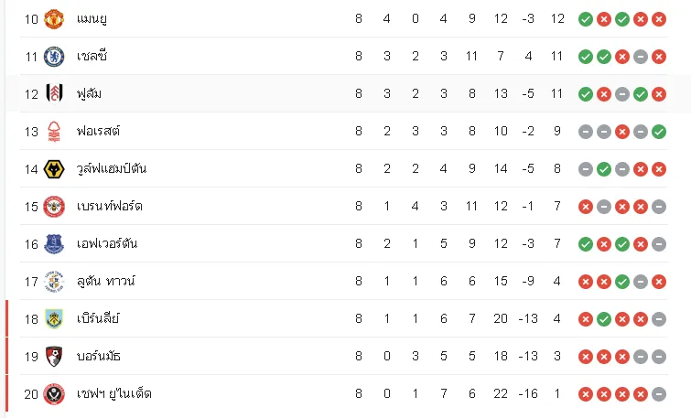Click the Chelsea club badge

54,57
